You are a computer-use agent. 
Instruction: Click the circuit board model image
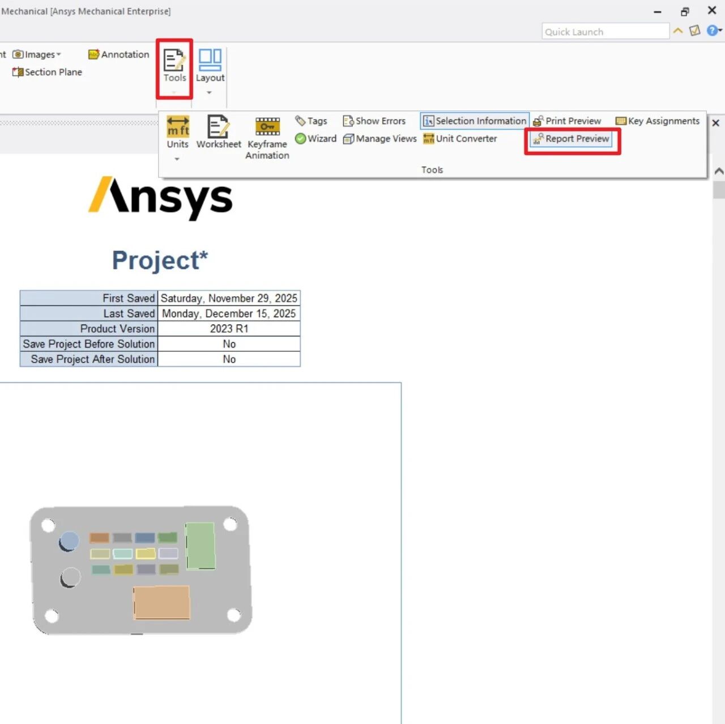click(141, 570)
